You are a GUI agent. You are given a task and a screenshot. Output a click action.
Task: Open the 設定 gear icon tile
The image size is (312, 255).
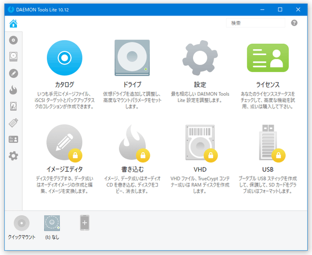click(200, 58)
